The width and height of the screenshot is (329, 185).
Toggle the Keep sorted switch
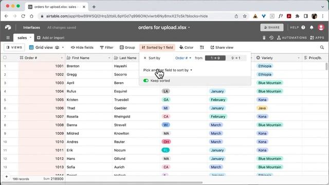[x=146, y=81]
